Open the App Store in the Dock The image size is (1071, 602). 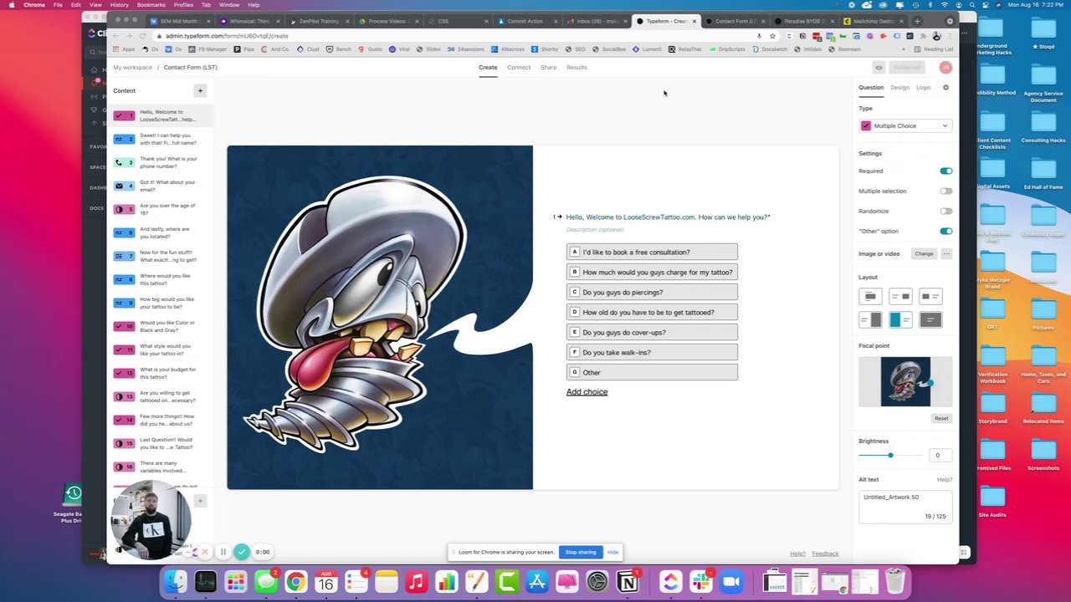(537, 581)
